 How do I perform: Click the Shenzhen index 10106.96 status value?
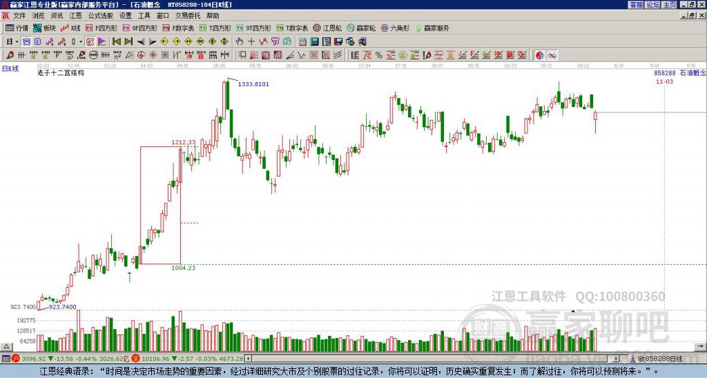(156, 359)
